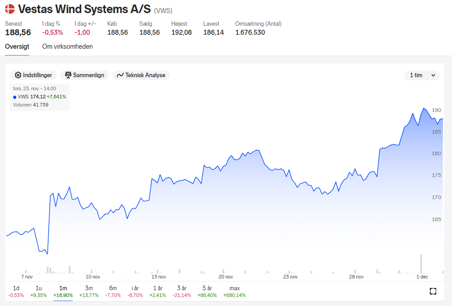
Task: Click the tall volume bar near 1 dec
Action: pos(421,264)
